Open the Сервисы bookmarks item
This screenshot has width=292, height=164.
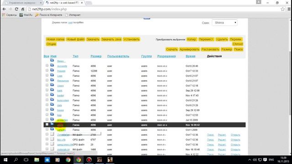(9, 15)
